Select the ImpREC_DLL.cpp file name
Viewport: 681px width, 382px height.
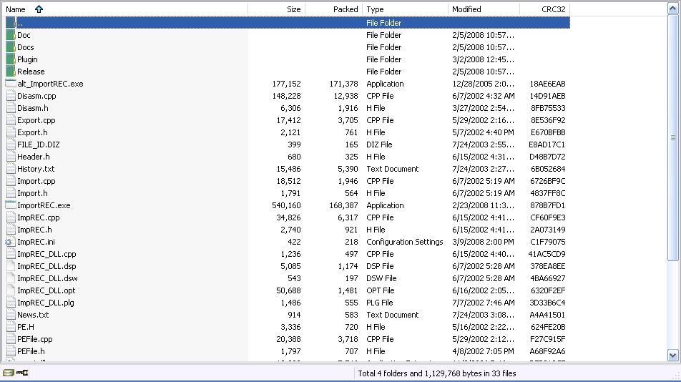click(x=46, y=254)
